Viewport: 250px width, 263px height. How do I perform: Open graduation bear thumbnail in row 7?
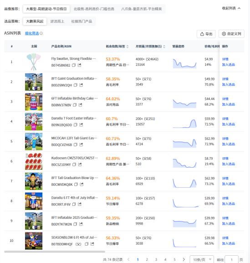tap(34, 181)
